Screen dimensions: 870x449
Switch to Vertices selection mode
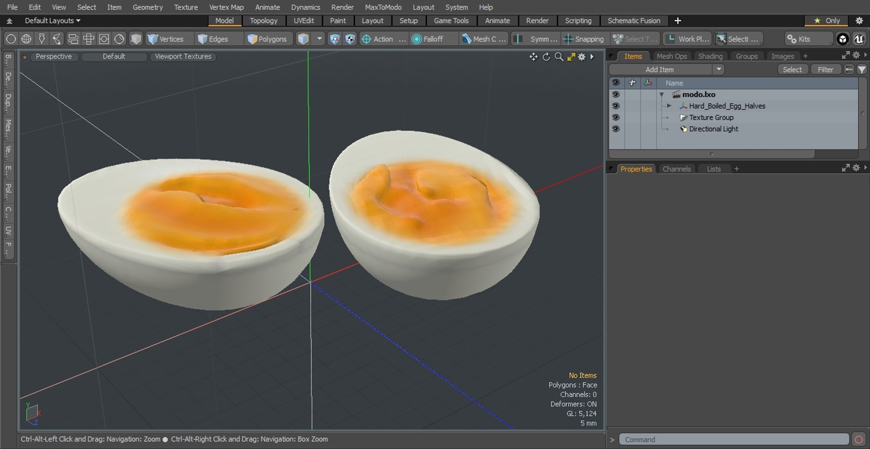point(166,39)
